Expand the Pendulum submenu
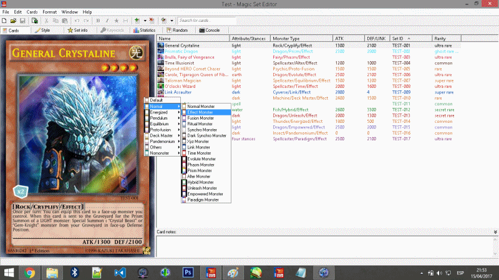The image size is (499, 280). pyautogui.click(x=162, y=118)
